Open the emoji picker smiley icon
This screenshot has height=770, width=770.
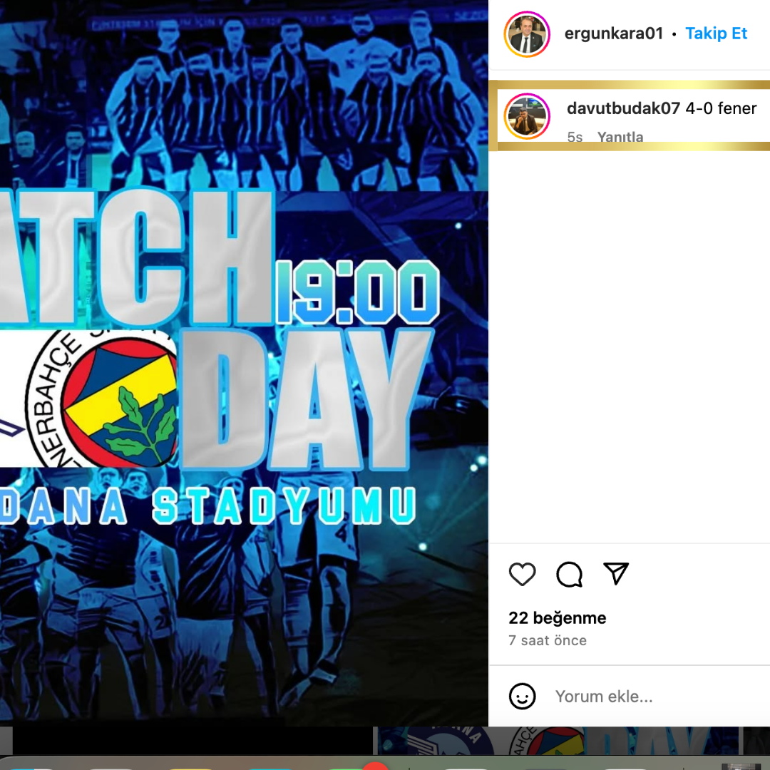(x=522, y=696)
